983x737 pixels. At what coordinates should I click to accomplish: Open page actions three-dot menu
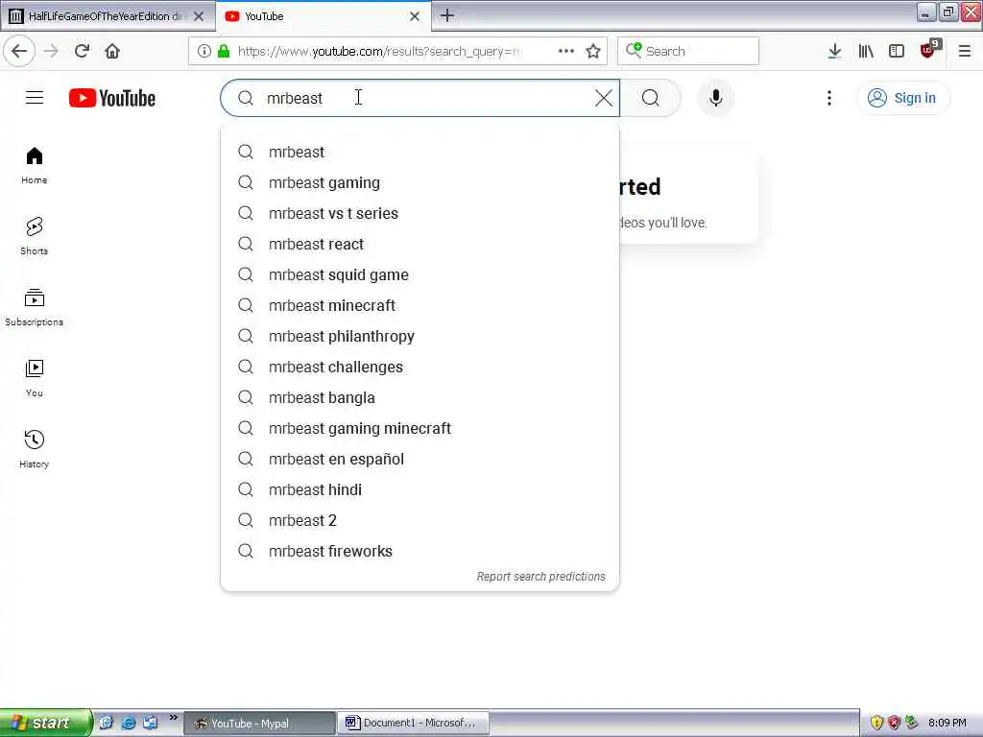[x=566, y=51]
